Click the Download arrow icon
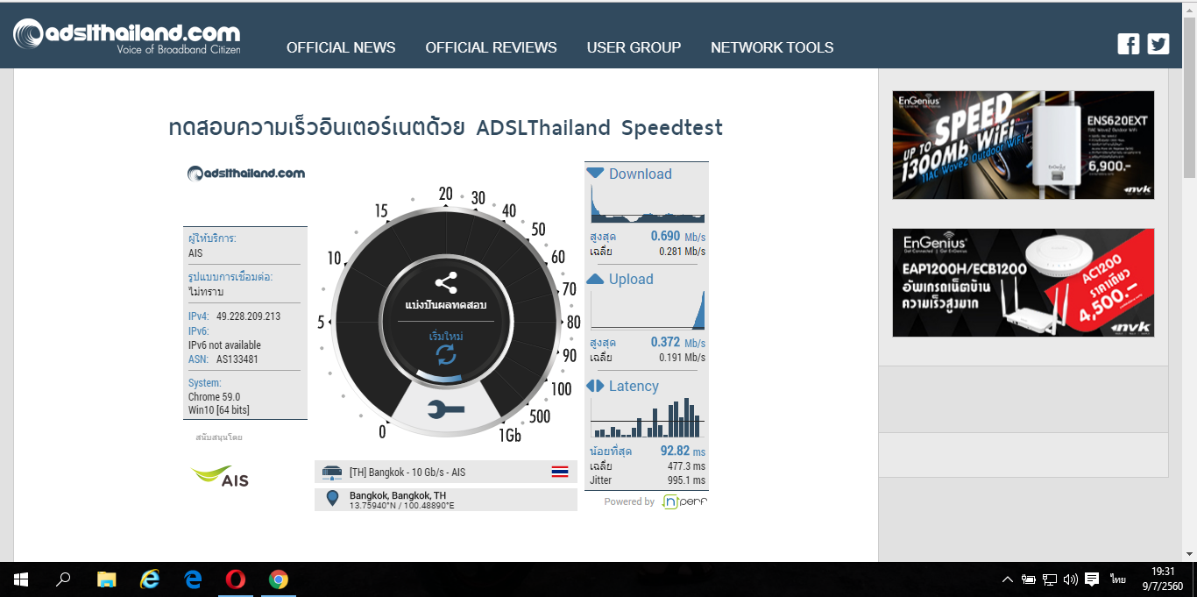Viewport: 1197px width, 597px height. (x=595, y=174)
